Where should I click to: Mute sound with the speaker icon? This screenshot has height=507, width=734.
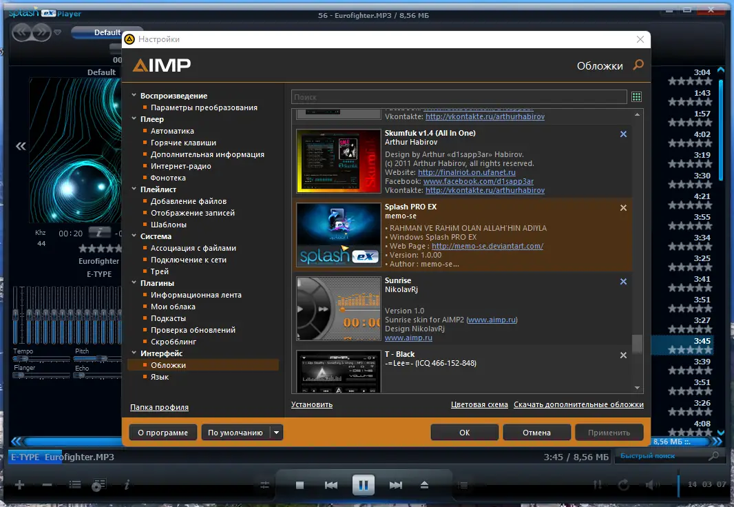pos(651,485)
